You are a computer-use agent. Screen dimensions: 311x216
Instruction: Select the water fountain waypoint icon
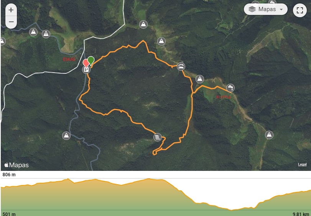click(x=230, y=88)
